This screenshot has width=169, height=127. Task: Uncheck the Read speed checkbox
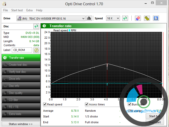pos(45,104)
